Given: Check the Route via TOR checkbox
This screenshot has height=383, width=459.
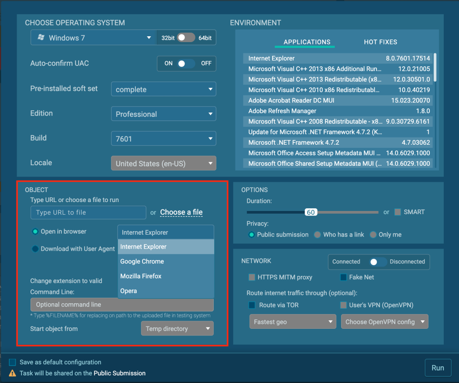Looking at the screenshot, I should click(x=252, y=305).
